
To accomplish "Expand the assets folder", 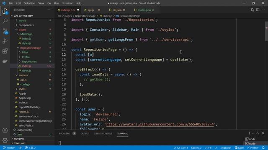I will [x=22, y=20].
